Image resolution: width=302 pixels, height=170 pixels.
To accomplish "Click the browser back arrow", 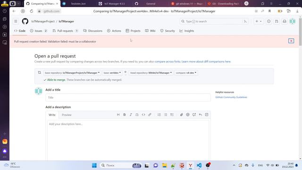I will coord(14,11).
